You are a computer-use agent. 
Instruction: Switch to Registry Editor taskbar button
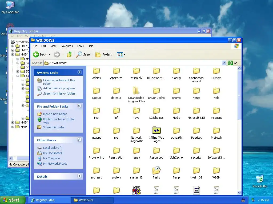[50, 200]
